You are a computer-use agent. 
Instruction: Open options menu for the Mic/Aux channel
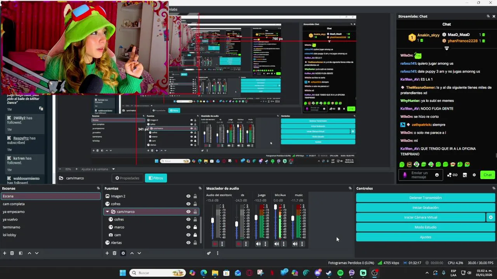tap(283, 244)
